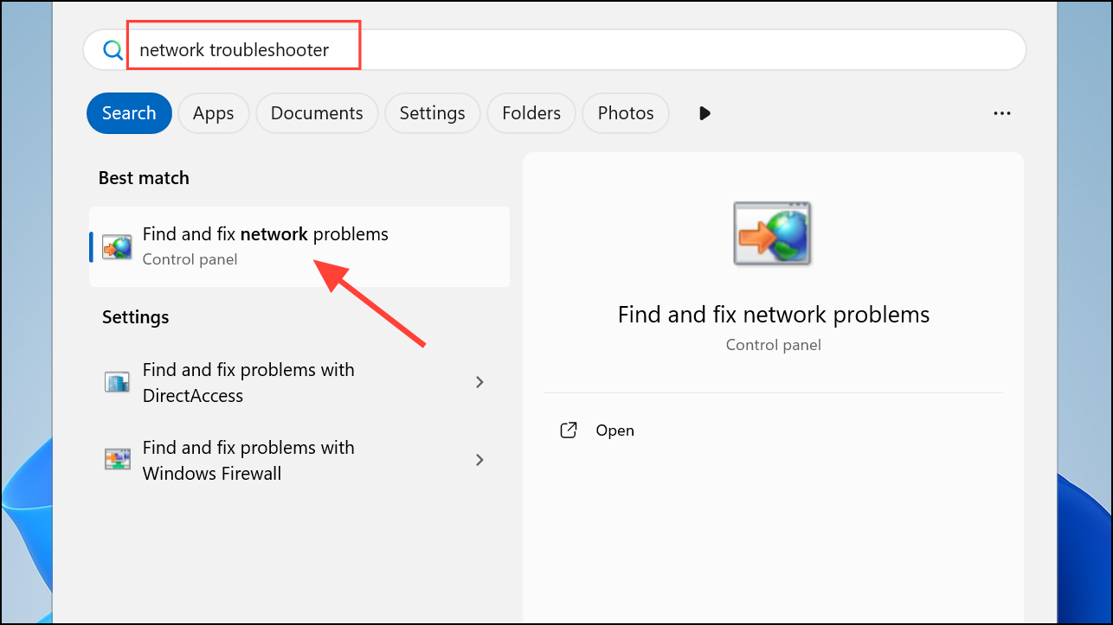Click the 'Settings' section heading in results
The image size is (1113, 625).
[x=136, y=317]
